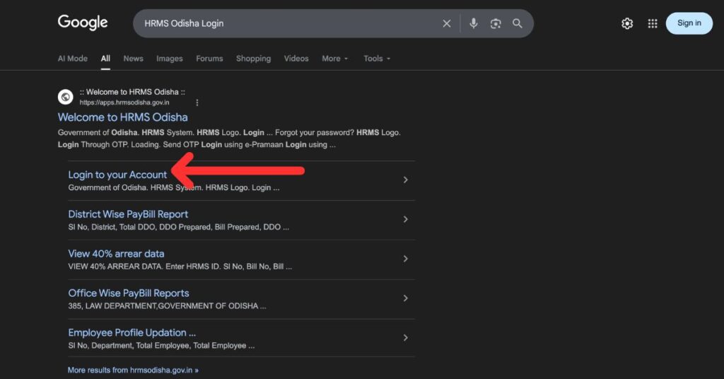The height and width of the screenshot is (379, 724).
Task: Start voice search with microphone icon
Action: (x=474, y=23)
